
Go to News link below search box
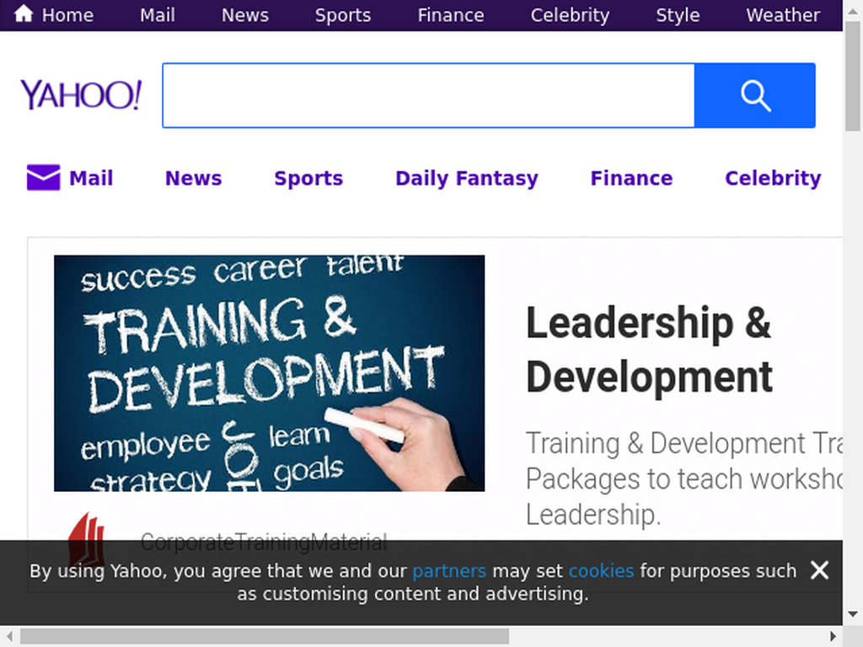193,178
